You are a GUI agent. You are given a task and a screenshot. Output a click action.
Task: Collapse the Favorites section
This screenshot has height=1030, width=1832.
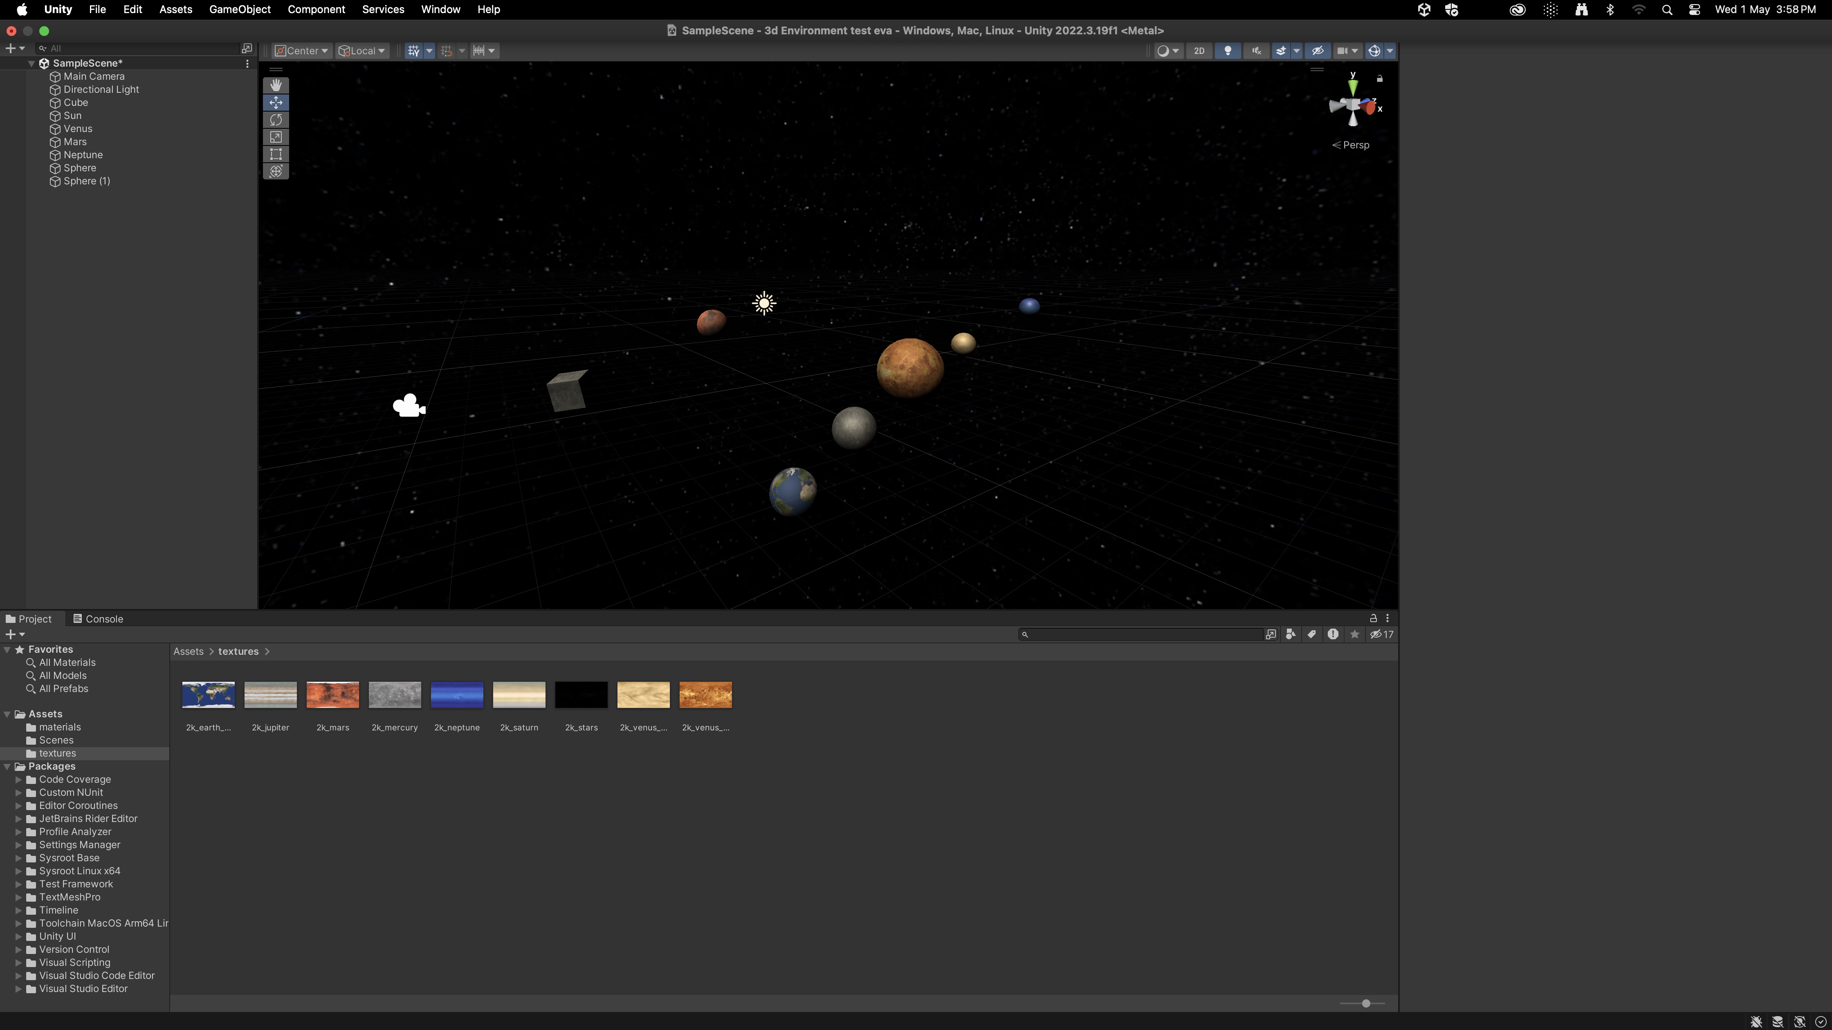7,650
